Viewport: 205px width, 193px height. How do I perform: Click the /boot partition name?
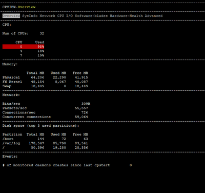tap(8, 139)
